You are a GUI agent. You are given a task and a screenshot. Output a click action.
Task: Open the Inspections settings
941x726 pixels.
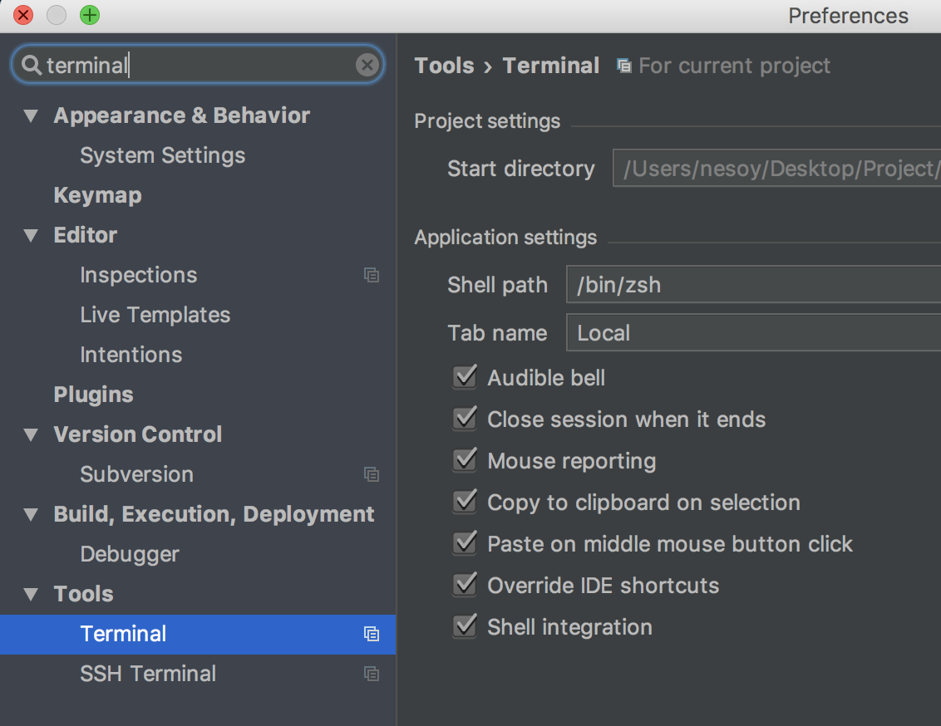139,275
